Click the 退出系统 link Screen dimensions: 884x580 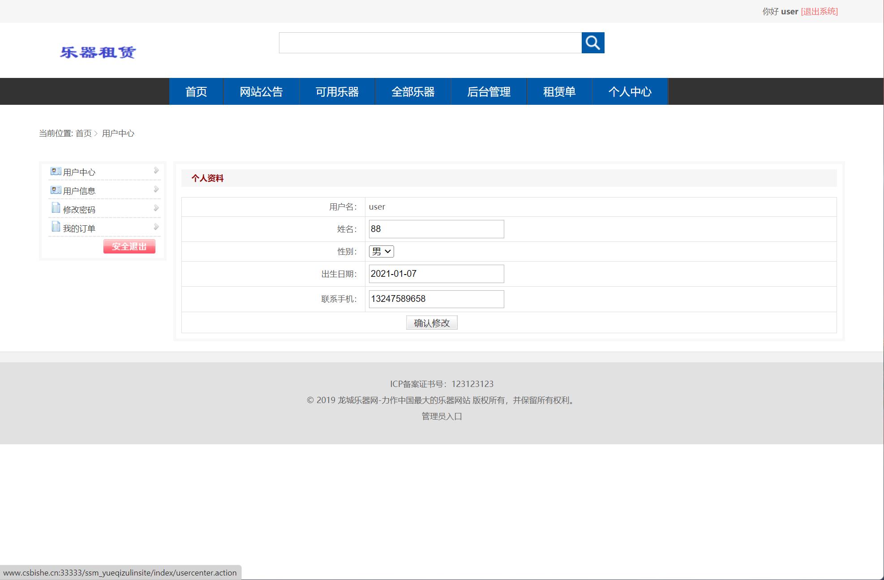pos(819,11)
